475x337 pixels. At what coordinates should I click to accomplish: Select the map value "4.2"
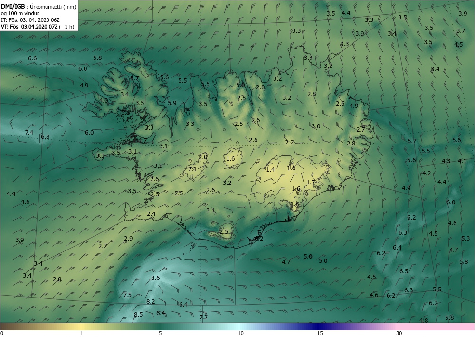coord(427,173)
